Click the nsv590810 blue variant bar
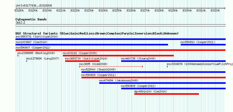Image resolution: width=233 pixels, height=112 pixels. pyautogui.click(x=203, y=45)
